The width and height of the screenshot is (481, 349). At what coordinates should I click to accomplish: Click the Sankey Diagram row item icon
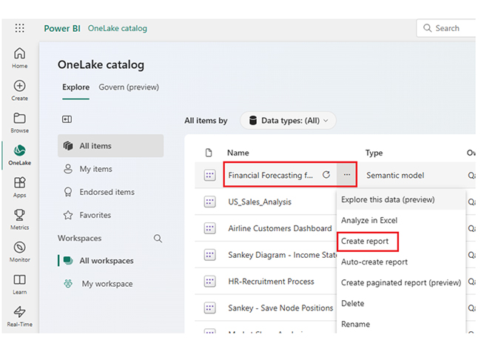210,255
